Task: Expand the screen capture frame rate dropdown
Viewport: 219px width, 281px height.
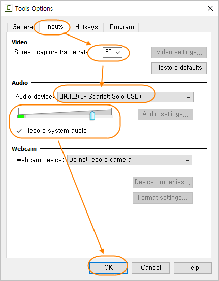Action: tap(112, 52)
